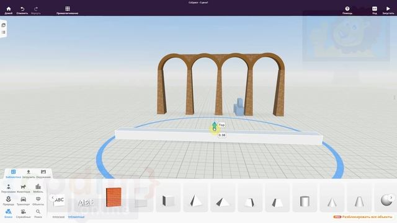Run the scene with the Play button

[x=388, y=10]
